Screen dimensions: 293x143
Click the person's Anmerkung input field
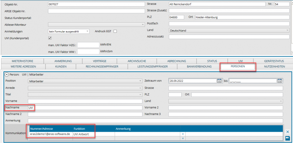coord(155,121)
